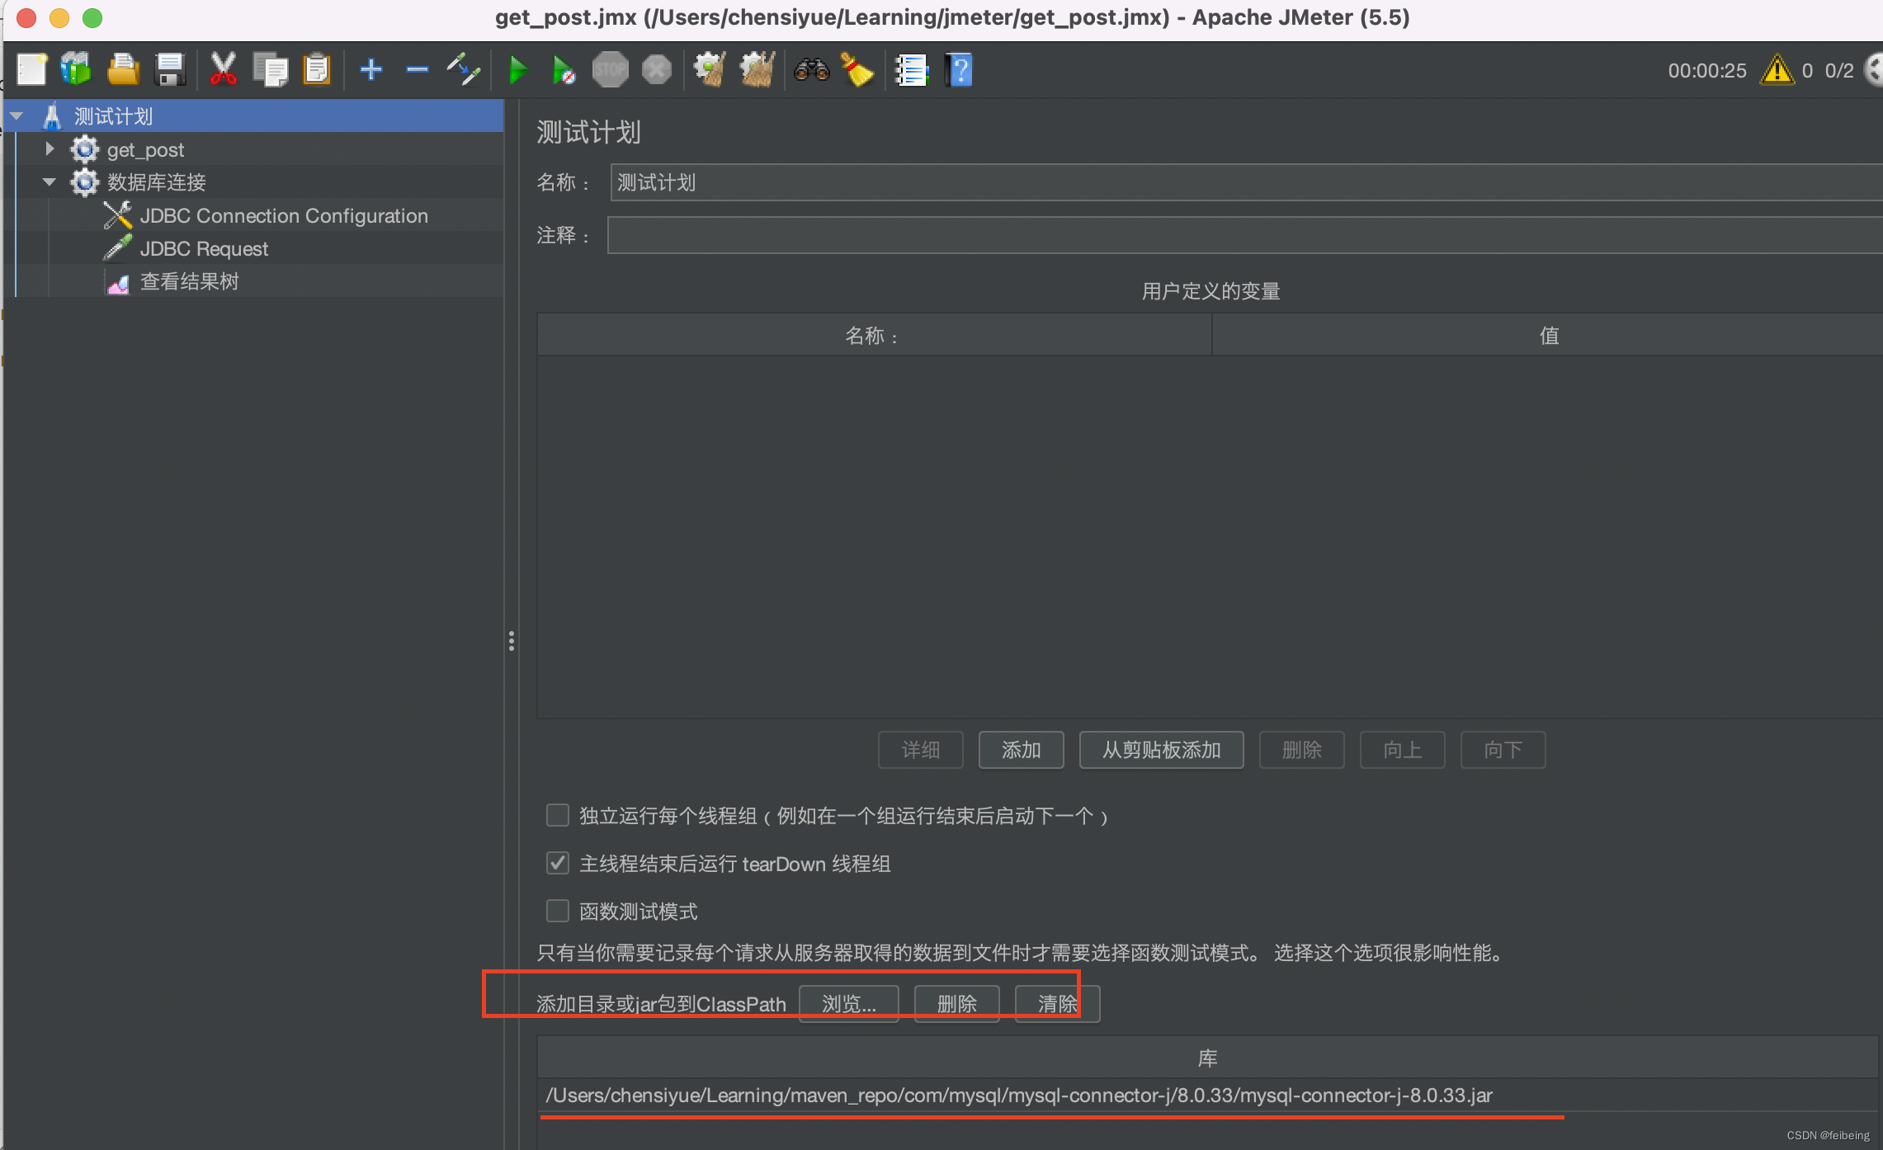Open 查看结果树 listener in tree

coord(189,281)
